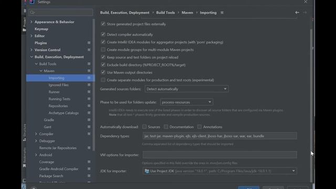Click the project-level icon beside Version Control
336x189 pixels.
pos(89,50)
